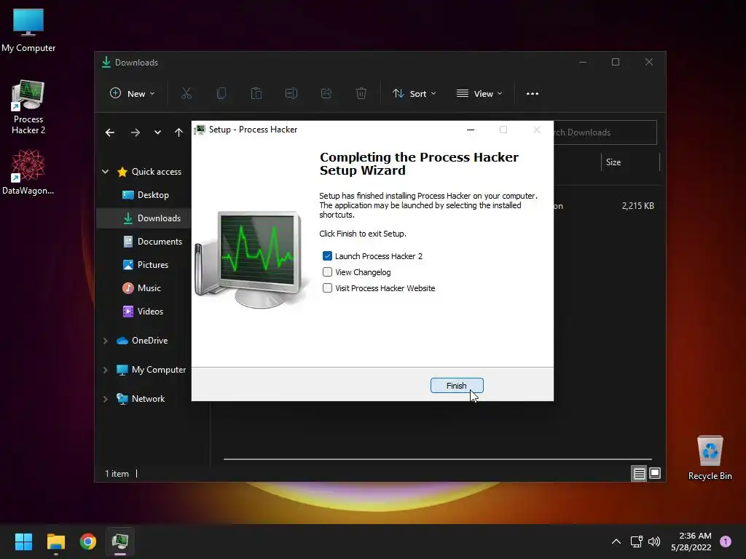Click the Cut scissors icon

tap(186, 94)
